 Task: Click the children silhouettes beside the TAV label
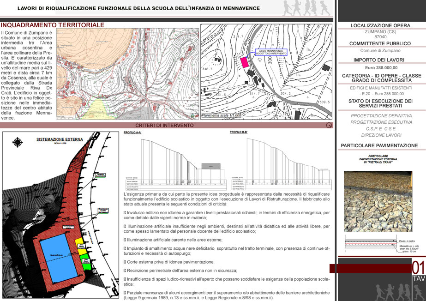(400, 292)
